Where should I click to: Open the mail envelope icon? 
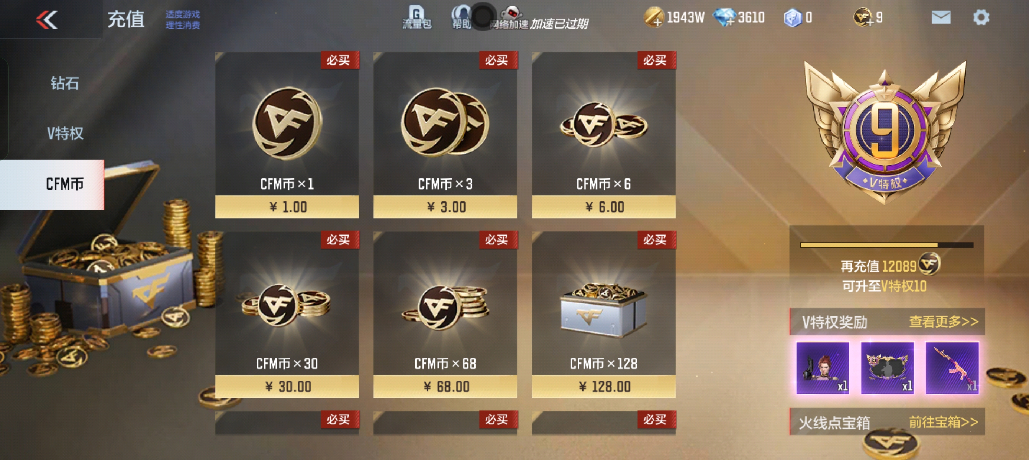[941, 17]
